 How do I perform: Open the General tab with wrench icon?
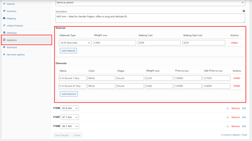[x=11, y=4]
